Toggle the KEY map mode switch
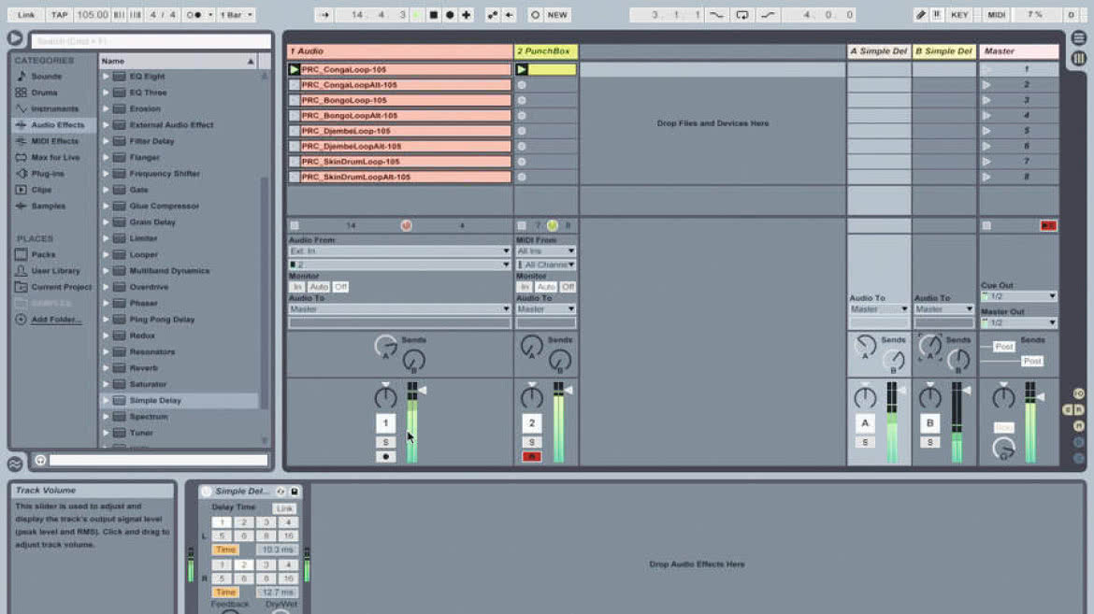The height and width of the screenshot is (614, 1094). (x=959, y=15)
